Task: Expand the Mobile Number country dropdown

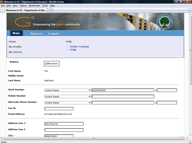Action: pyautogui.click(x=67, y=97)
